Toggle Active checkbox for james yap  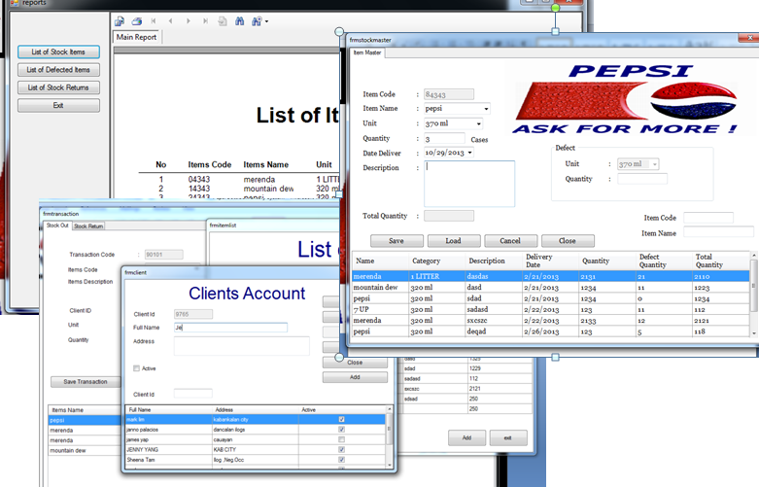(x=342, y=439)
